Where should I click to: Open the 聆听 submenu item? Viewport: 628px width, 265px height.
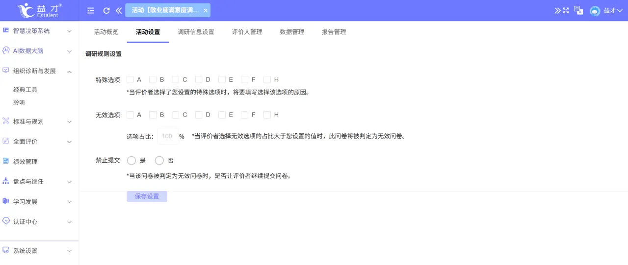[19, 102]
